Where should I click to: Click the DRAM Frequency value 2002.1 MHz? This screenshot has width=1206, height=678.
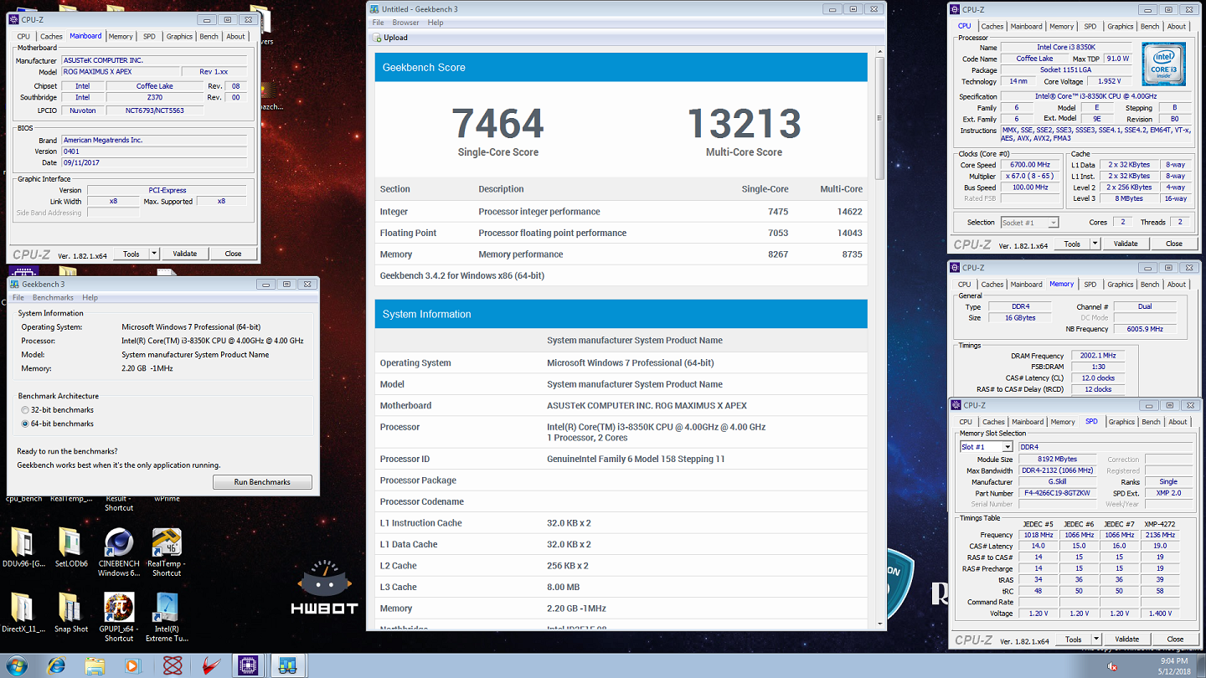[x=1097, y=356]
